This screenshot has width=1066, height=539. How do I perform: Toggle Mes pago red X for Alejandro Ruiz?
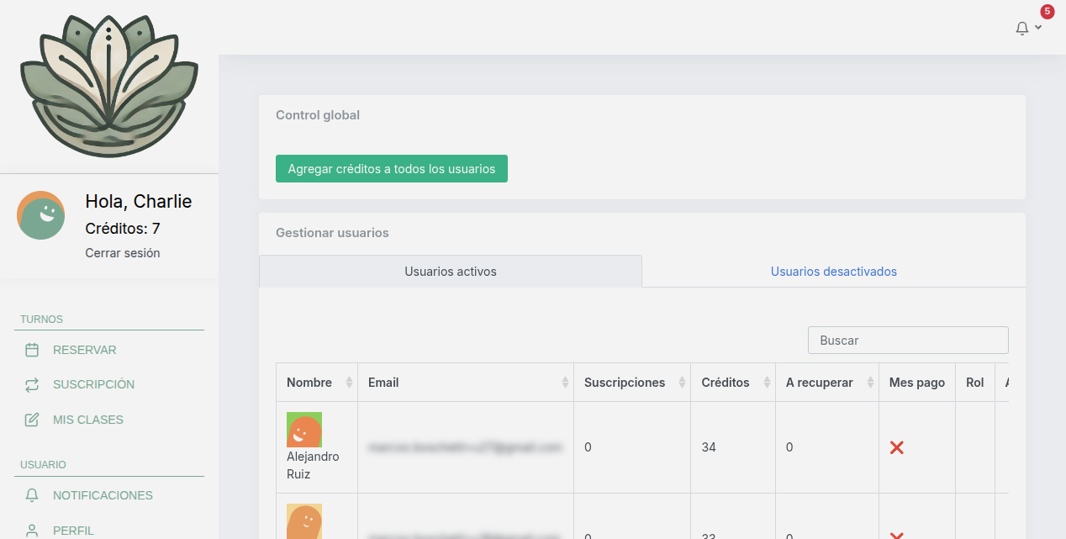pos(896,447)
